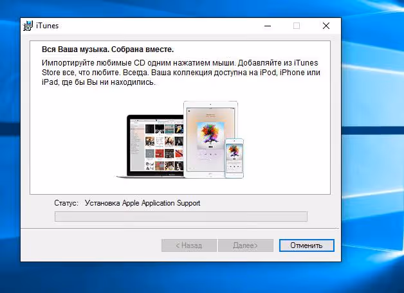Click the 'iTunes' window title text
Screen dimensions: 404x293
pos(48,26)
